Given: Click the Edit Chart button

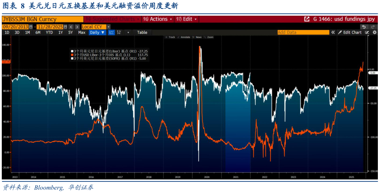Looking at the screenshot, I should click(x=350, y=32).
